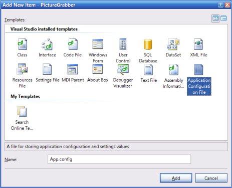The width and height of the screenshot is (232, 188).
Task: Choose the Code File template icon
Action: point(73,44)
